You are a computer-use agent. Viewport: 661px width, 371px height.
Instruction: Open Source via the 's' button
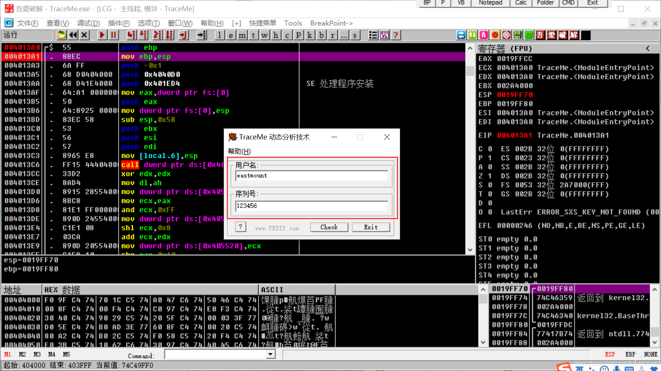tap(355, 35)
